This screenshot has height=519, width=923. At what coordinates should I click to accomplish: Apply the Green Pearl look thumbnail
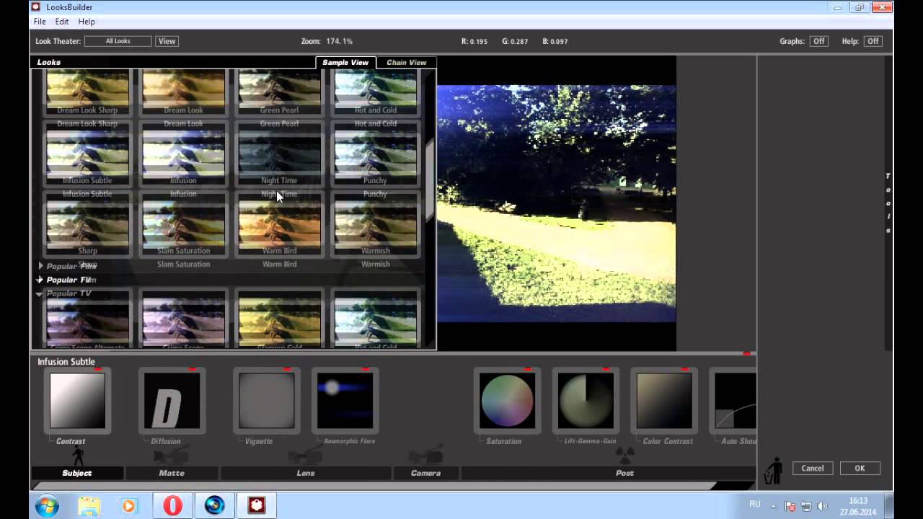tap(280, 92)
